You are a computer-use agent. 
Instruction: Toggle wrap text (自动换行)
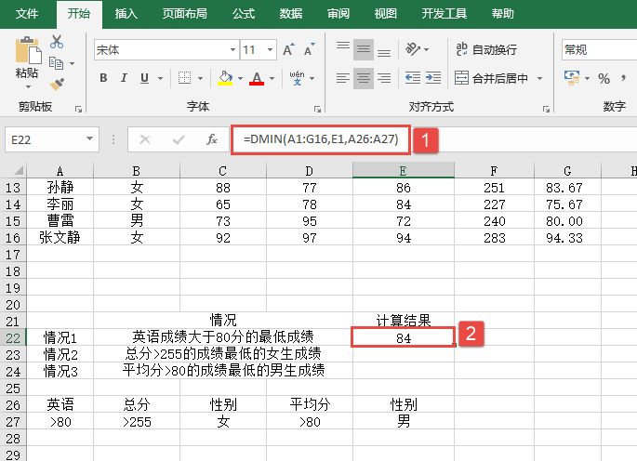[485, 49]
